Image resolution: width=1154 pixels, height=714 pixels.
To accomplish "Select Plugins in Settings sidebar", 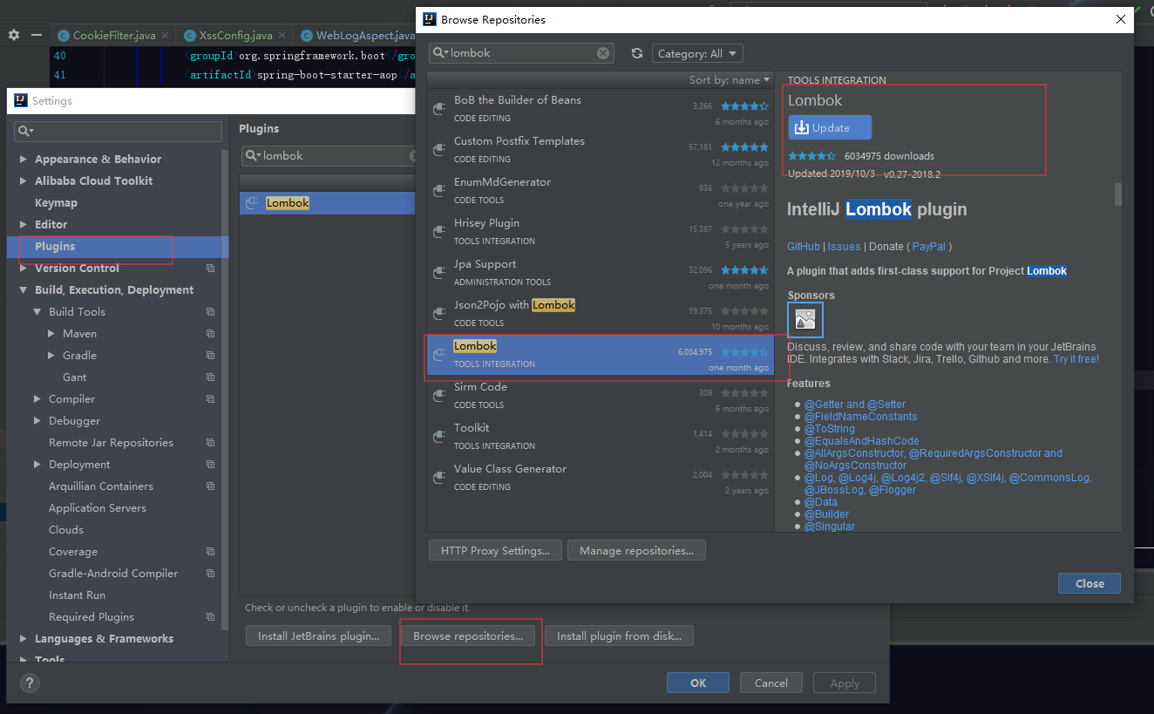I will pyautogui.click(x=118, y=247).
